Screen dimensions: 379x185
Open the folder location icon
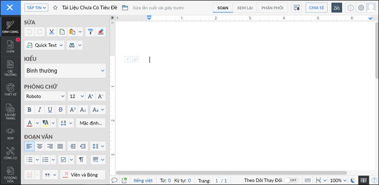tap(125, 8)
